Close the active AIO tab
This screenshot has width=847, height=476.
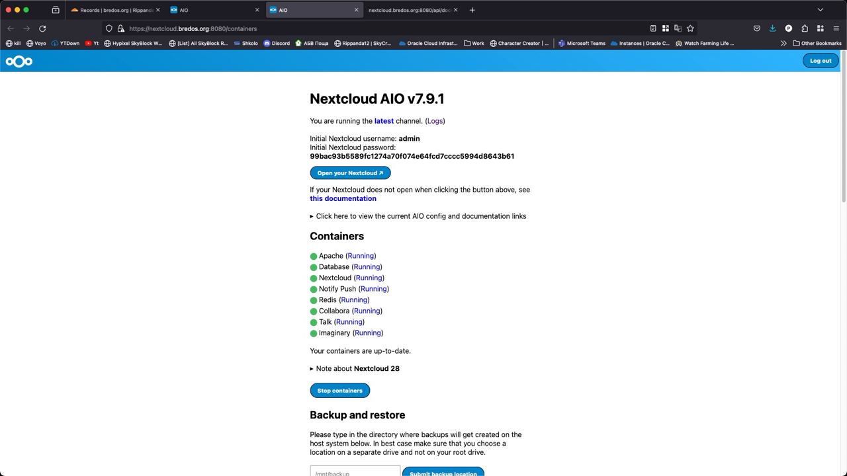356,10
